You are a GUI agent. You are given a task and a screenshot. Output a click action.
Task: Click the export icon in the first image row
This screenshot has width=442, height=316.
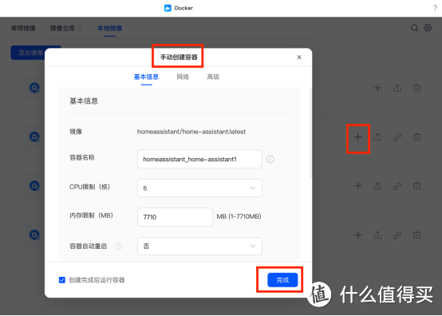coord(397,88)
